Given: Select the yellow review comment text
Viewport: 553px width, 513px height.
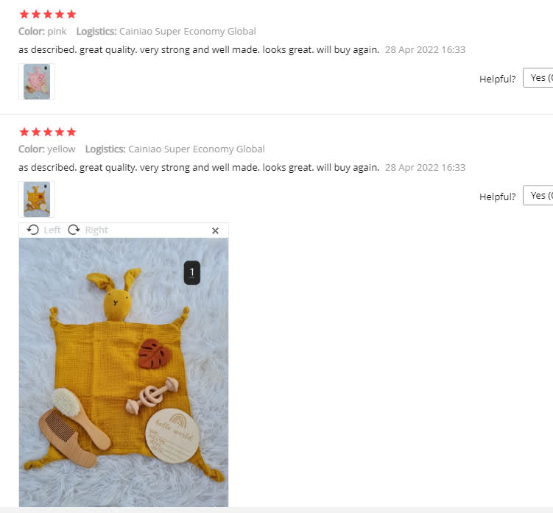Looking at the screenshot, I should (199, 168).
